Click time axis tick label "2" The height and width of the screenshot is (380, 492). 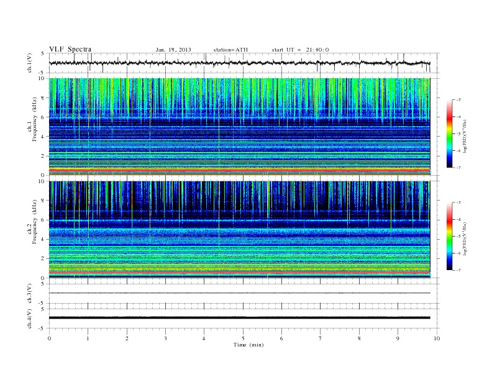127,338
